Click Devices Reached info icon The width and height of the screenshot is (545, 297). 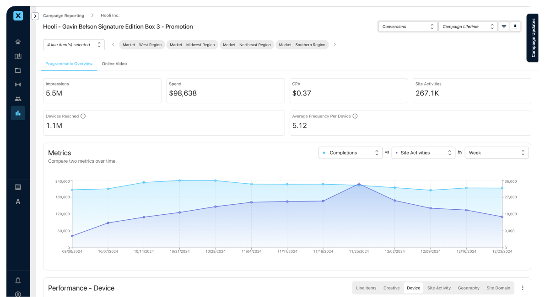point(83,116)
